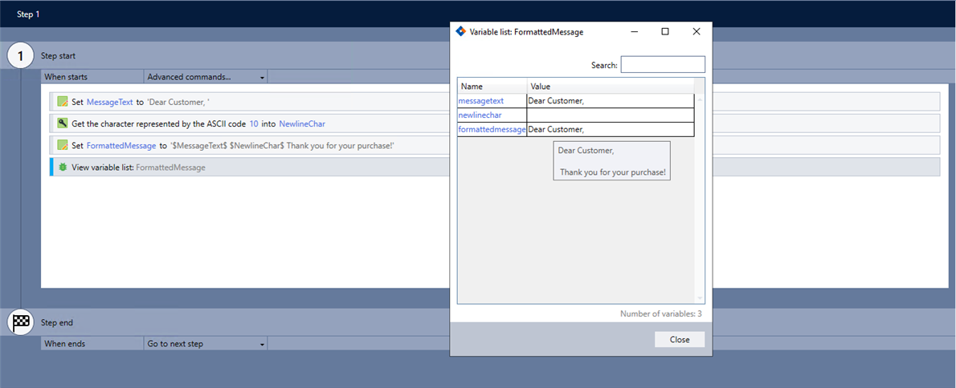Sort by the Name column header

tap(492, 86)
